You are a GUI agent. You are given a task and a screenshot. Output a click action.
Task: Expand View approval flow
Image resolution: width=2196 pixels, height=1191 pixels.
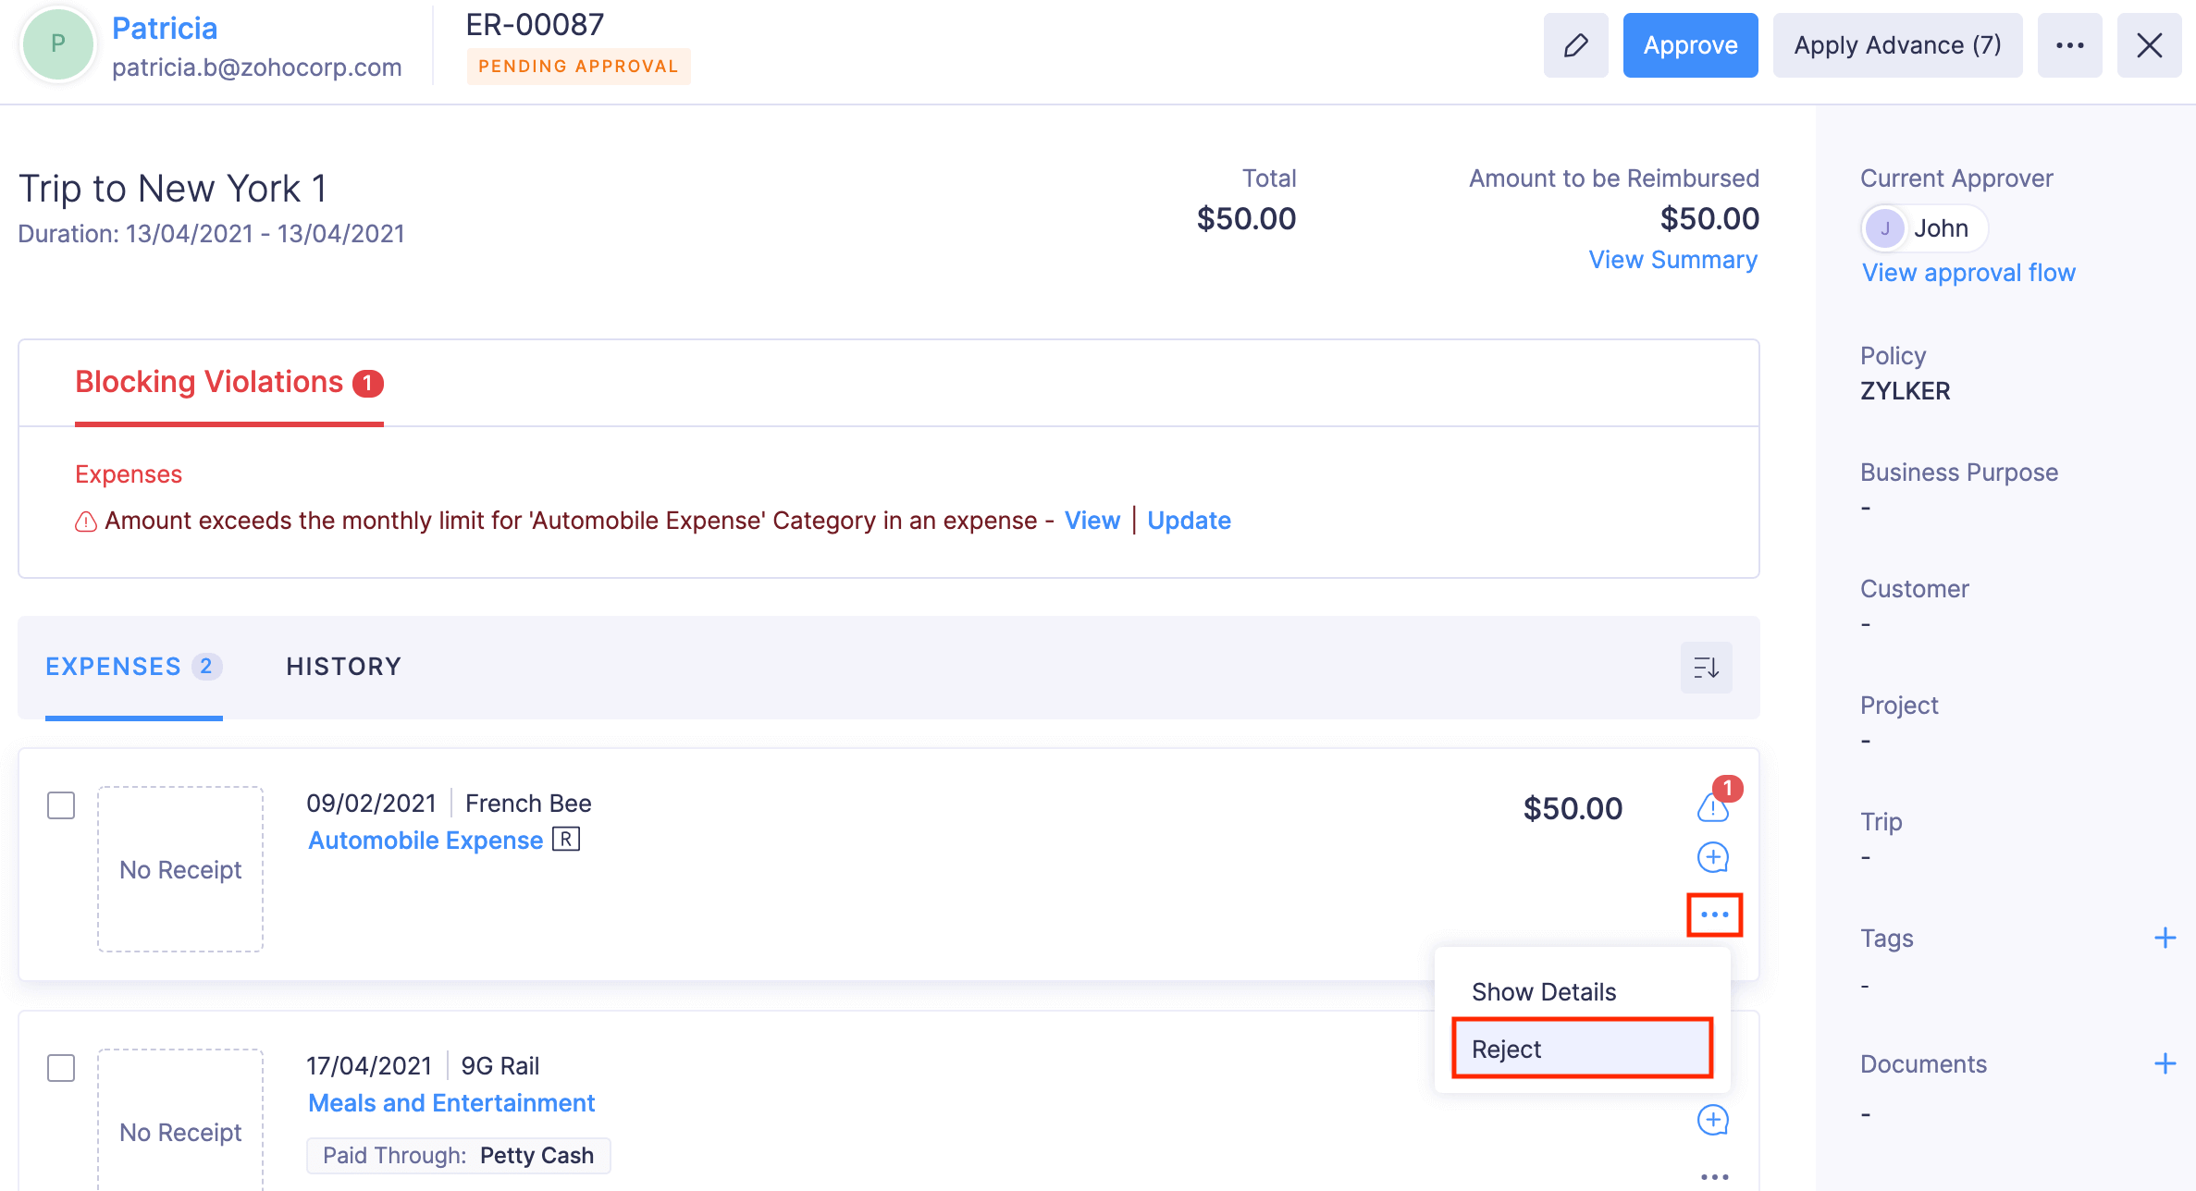pos(1968,272)
